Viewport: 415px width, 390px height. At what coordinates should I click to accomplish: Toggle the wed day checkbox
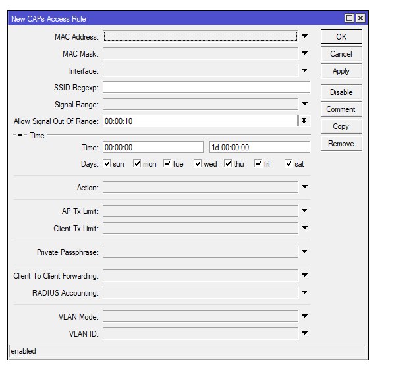[x=198, y=163]
